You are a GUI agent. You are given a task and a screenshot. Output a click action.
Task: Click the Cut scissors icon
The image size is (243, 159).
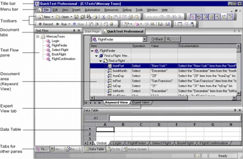pos(103,17)
